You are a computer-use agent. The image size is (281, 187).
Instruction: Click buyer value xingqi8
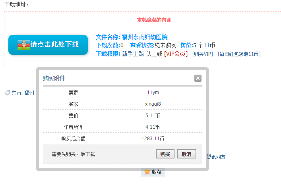[153, 104]
